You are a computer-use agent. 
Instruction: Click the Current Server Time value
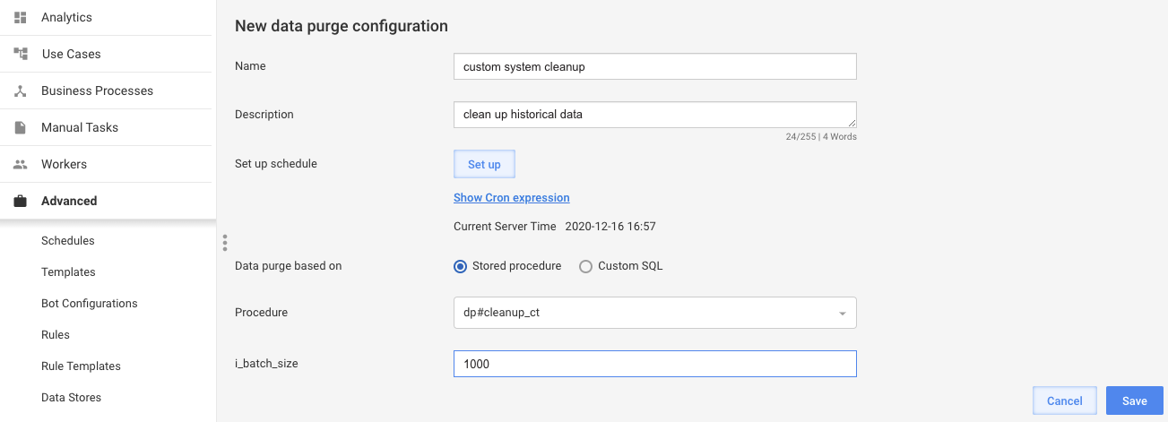[x=610, y=227]
